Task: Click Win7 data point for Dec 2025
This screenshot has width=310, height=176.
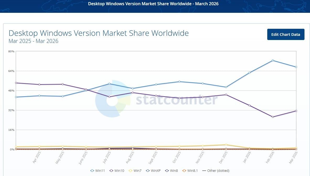Action: (226, 145)
